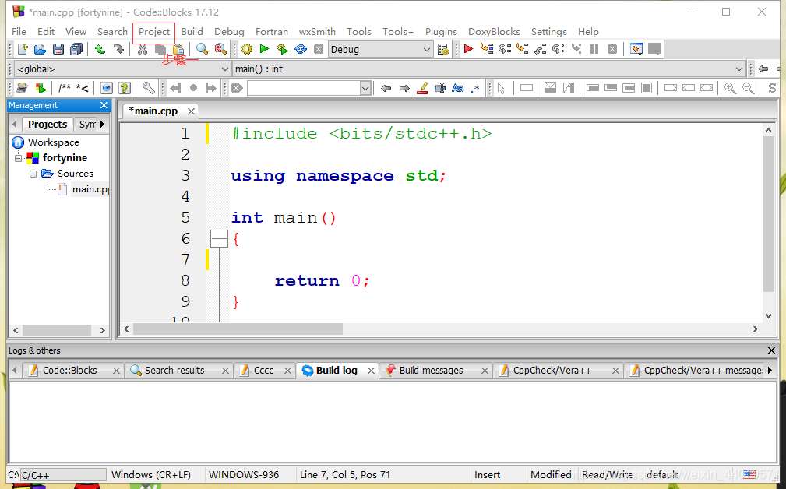Collapse the fortynine project node
The image size is (786, 489).
coord(19,158)
